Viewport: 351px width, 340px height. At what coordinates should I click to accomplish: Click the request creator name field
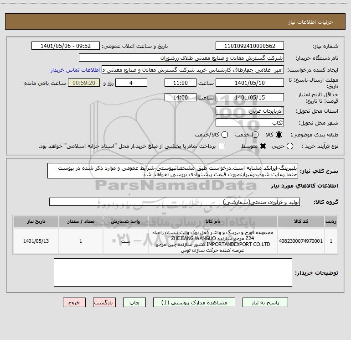[x=193, y=70]
